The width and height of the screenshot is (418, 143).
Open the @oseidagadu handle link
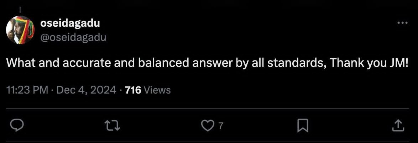[x=73, y=37]
